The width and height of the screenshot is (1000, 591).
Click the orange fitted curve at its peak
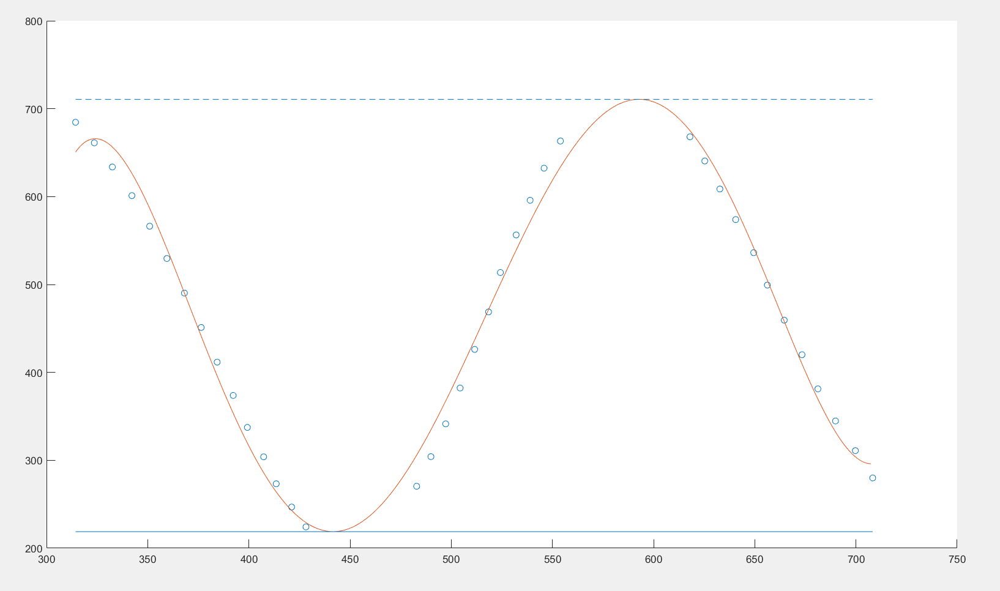coord(640,99)
